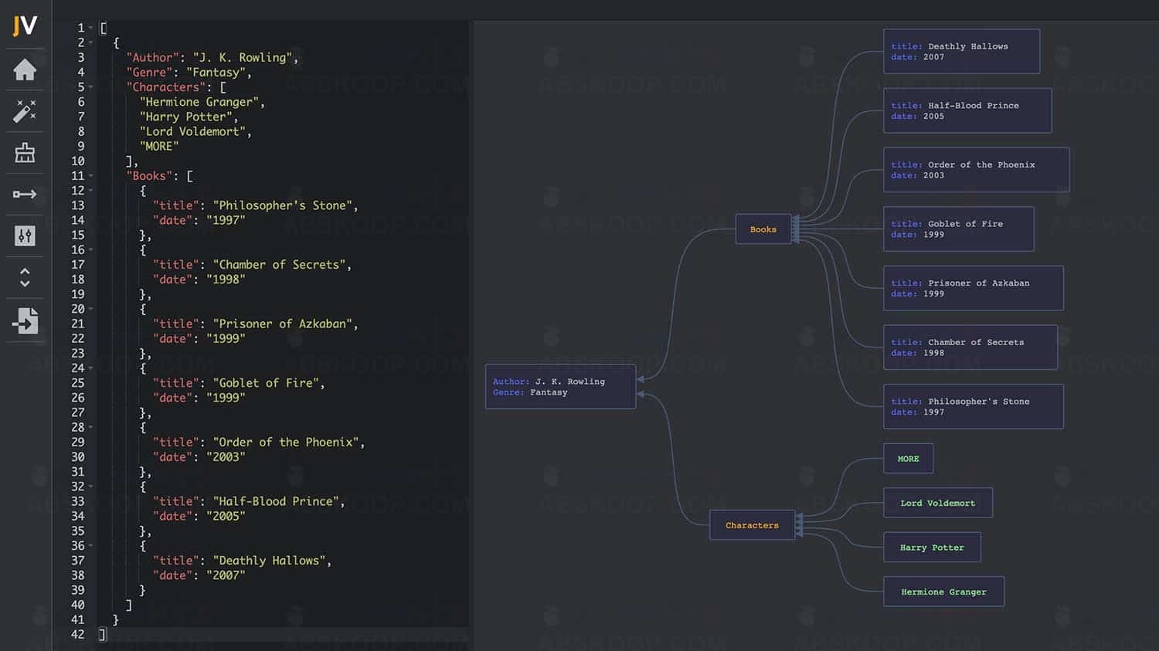Click the Harry Potter graph node
The width and height of the screenshot is (1159, 651).
click(932, 548)
